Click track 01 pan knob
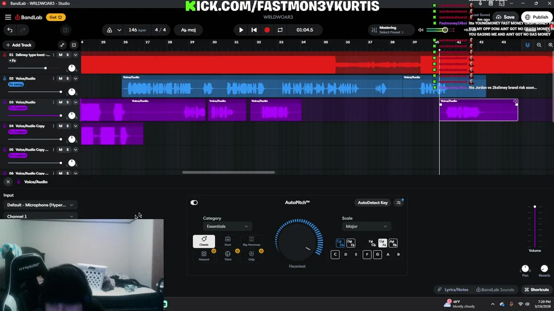 point(72,68)
